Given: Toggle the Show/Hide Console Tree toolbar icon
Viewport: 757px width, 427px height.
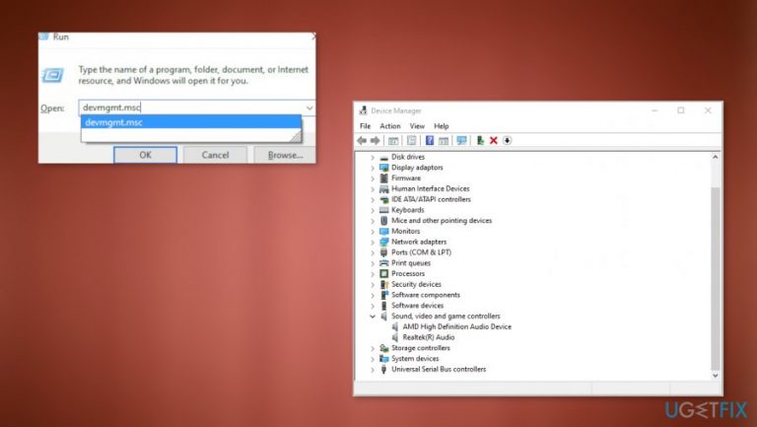Looking at the screenshot, I should pyautogui.click(x=393, y=141).
